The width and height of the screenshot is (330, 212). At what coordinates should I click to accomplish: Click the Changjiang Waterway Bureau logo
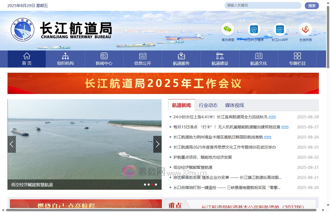[23, 30]
